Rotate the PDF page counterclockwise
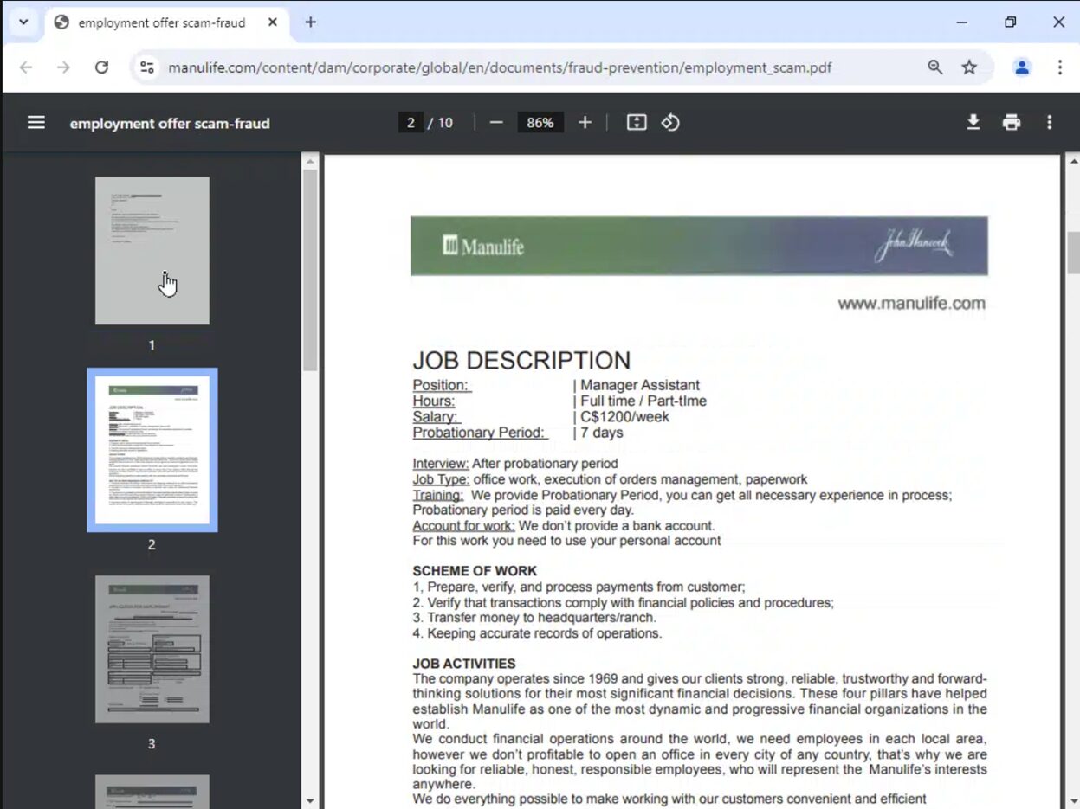 click(x=670, y=122)
